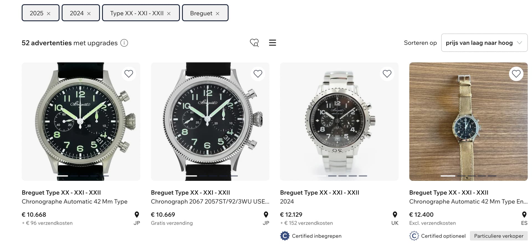This screenshot has width=532, height=250.
Task: Click the UK location pin icon
Action: click(x=395, y=214)
